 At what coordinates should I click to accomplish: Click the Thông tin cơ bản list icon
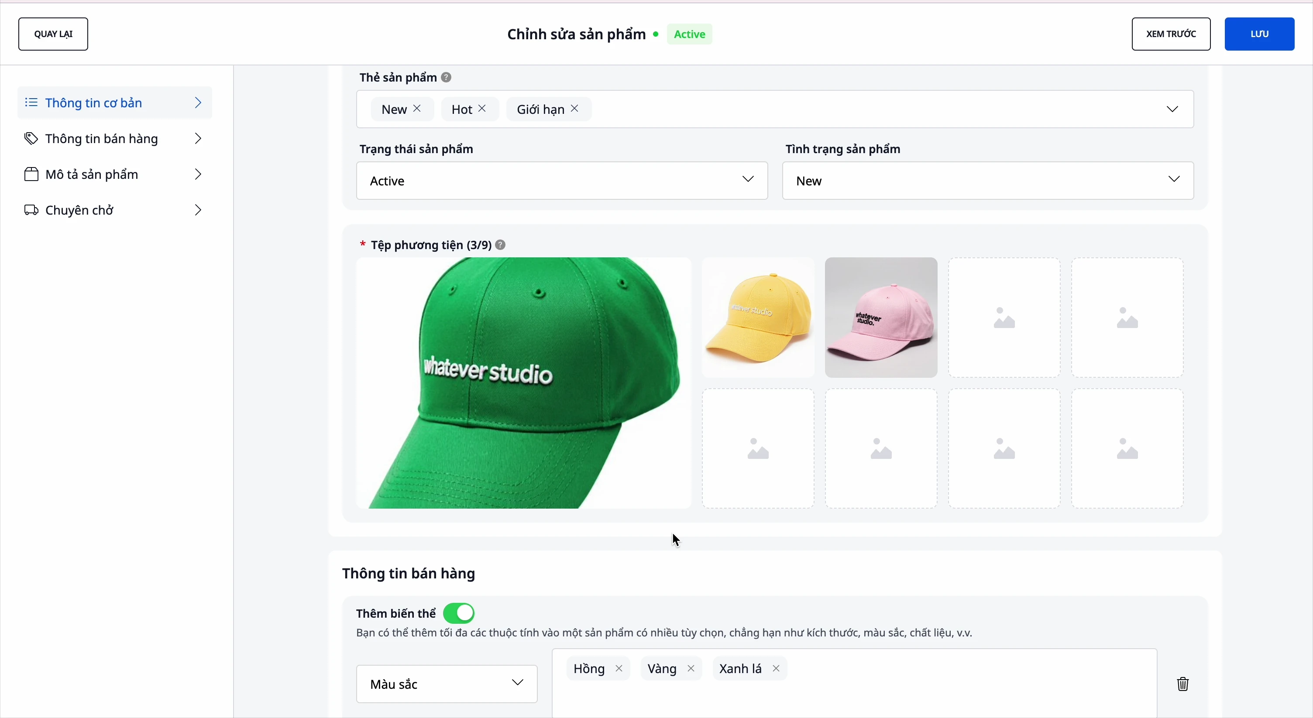point(31,103)
